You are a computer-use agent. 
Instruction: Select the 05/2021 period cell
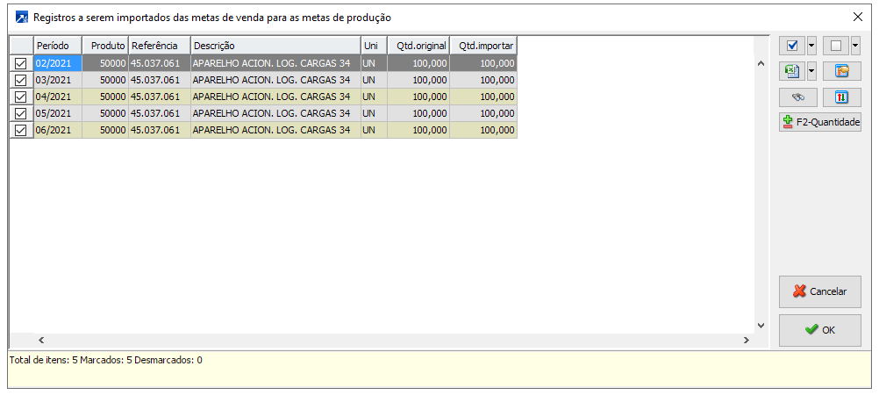pyautogui.click(x=58, y=113)
